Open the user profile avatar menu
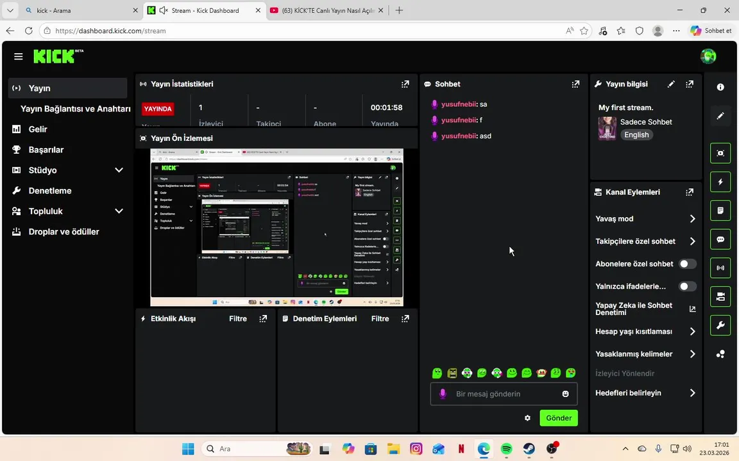 [708, 56]
